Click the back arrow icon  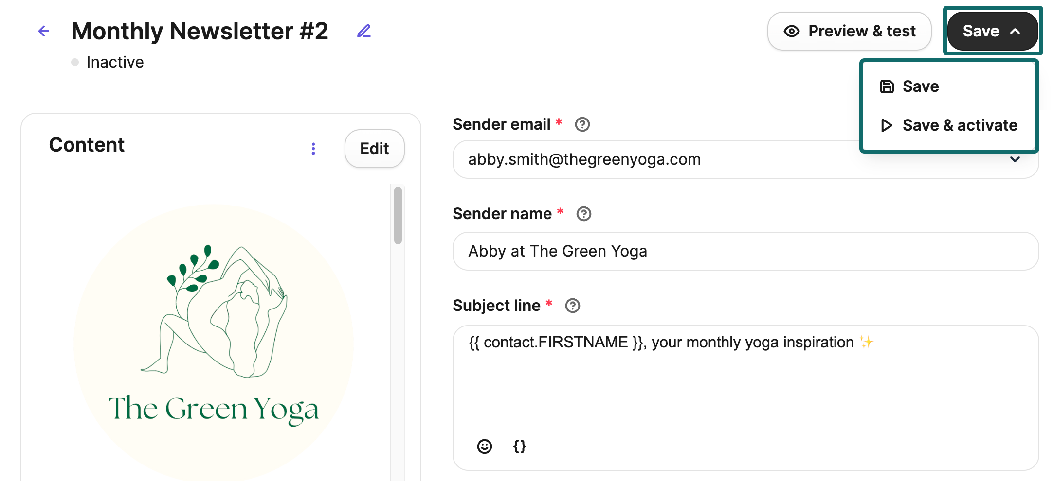point(44,32)
